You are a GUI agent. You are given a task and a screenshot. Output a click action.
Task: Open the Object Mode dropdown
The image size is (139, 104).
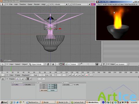click(x=37, y=64)
